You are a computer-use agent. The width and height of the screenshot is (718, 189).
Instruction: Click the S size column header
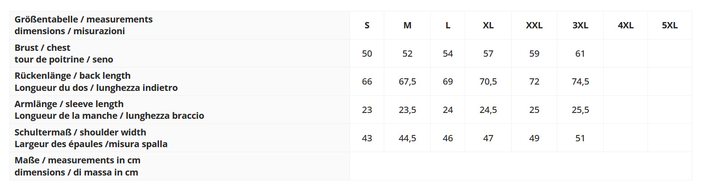[367, 26]
